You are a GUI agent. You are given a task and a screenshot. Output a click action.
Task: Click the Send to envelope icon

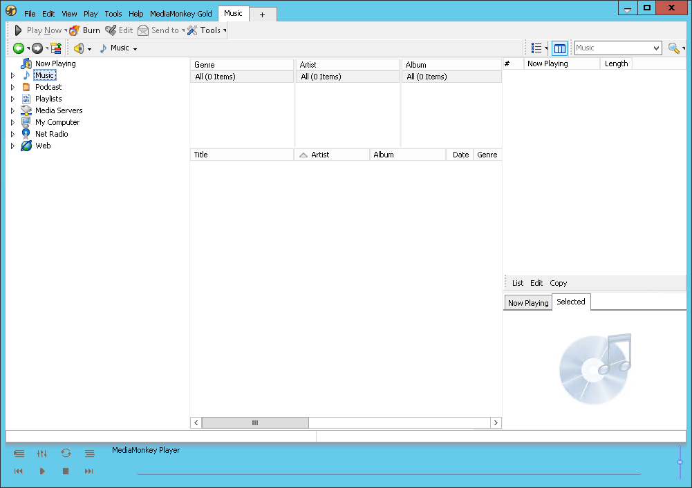coord(143,30)
